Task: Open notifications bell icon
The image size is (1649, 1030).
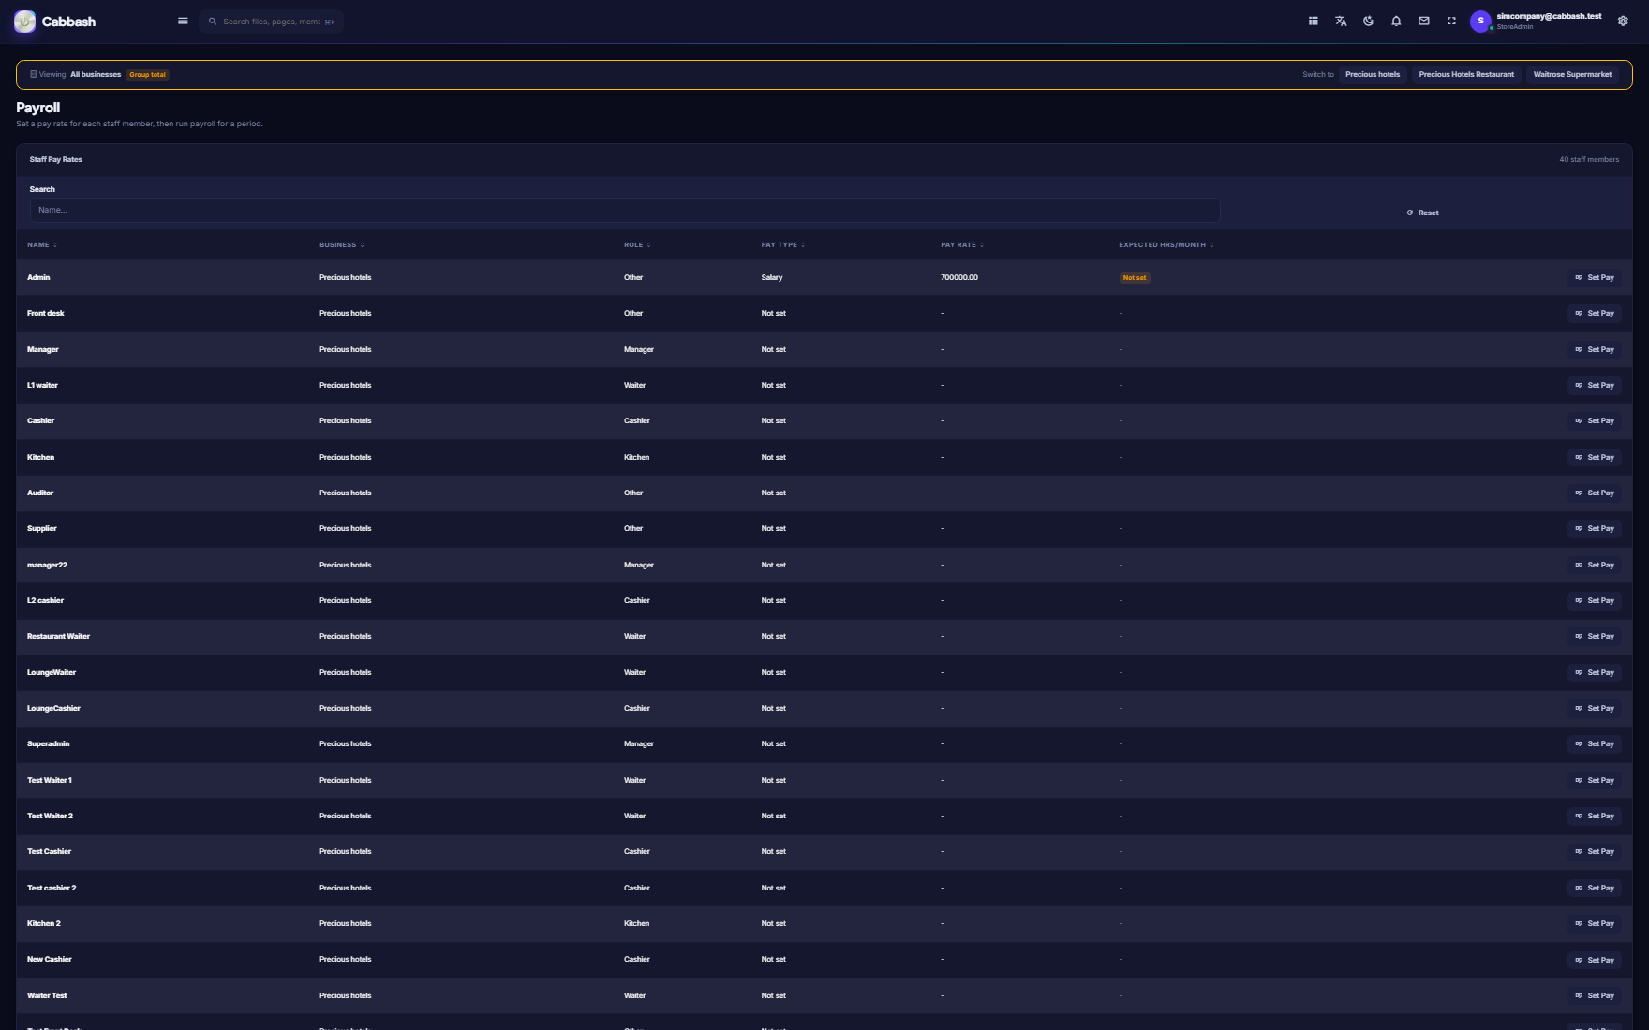Action: click(1396, 22)
